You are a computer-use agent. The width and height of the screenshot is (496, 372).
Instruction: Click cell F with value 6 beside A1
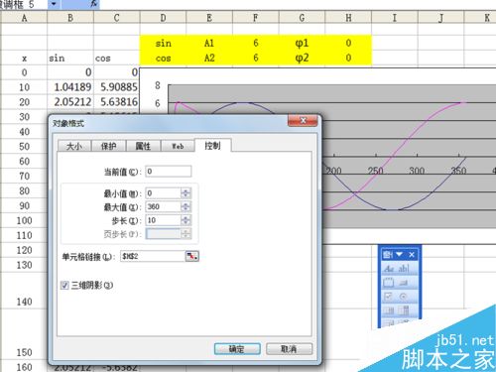[256, 43]
